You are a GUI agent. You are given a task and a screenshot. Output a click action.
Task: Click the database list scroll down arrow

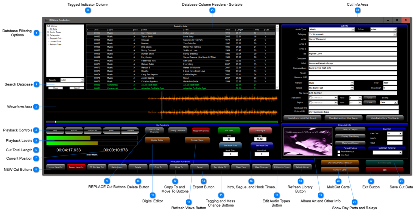[x=277, y=88]
